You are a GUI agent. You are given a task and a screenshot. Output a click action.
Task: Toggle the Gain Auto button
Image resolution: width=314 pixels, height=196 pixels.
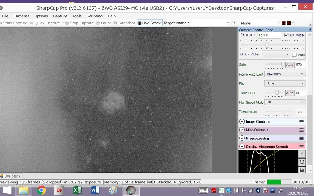pyautogui.click(x=290, y=65)
